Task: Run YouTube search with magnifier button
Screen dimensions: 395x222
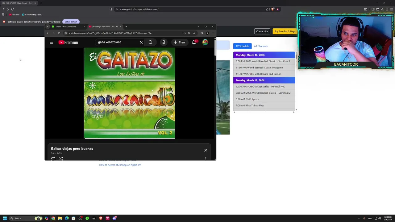Action: 151,42
